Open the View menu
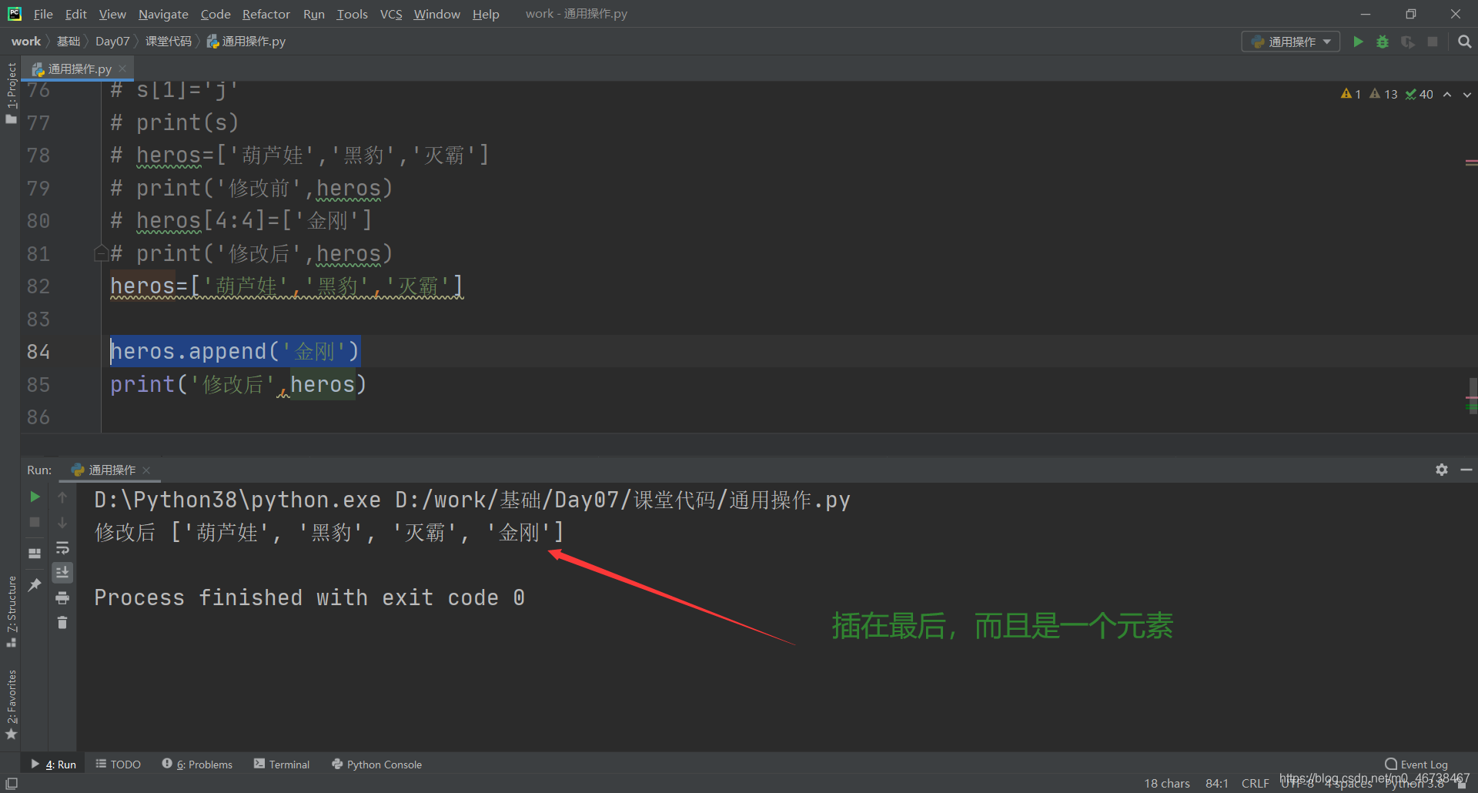Screen dimensions: 1478x793 (x=112, y=14)
